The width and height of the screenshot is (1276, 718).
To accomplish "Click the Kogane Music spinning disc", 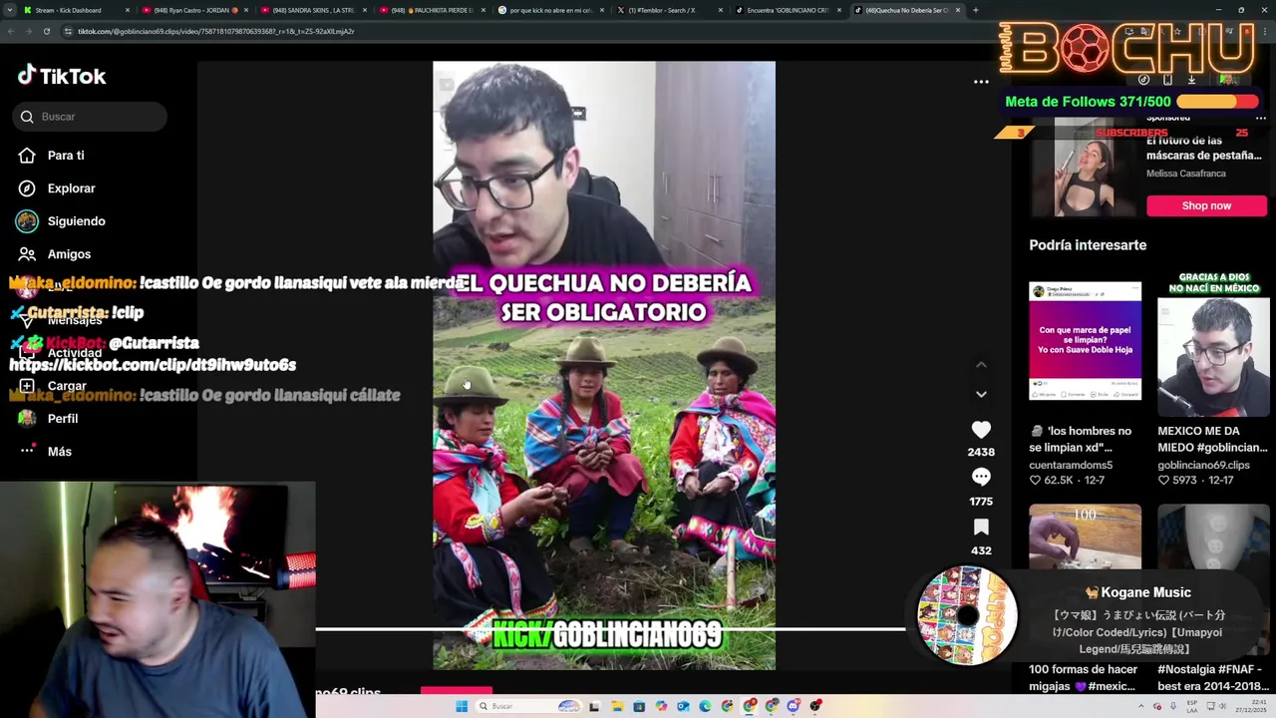I will click(x=966, y=615).
